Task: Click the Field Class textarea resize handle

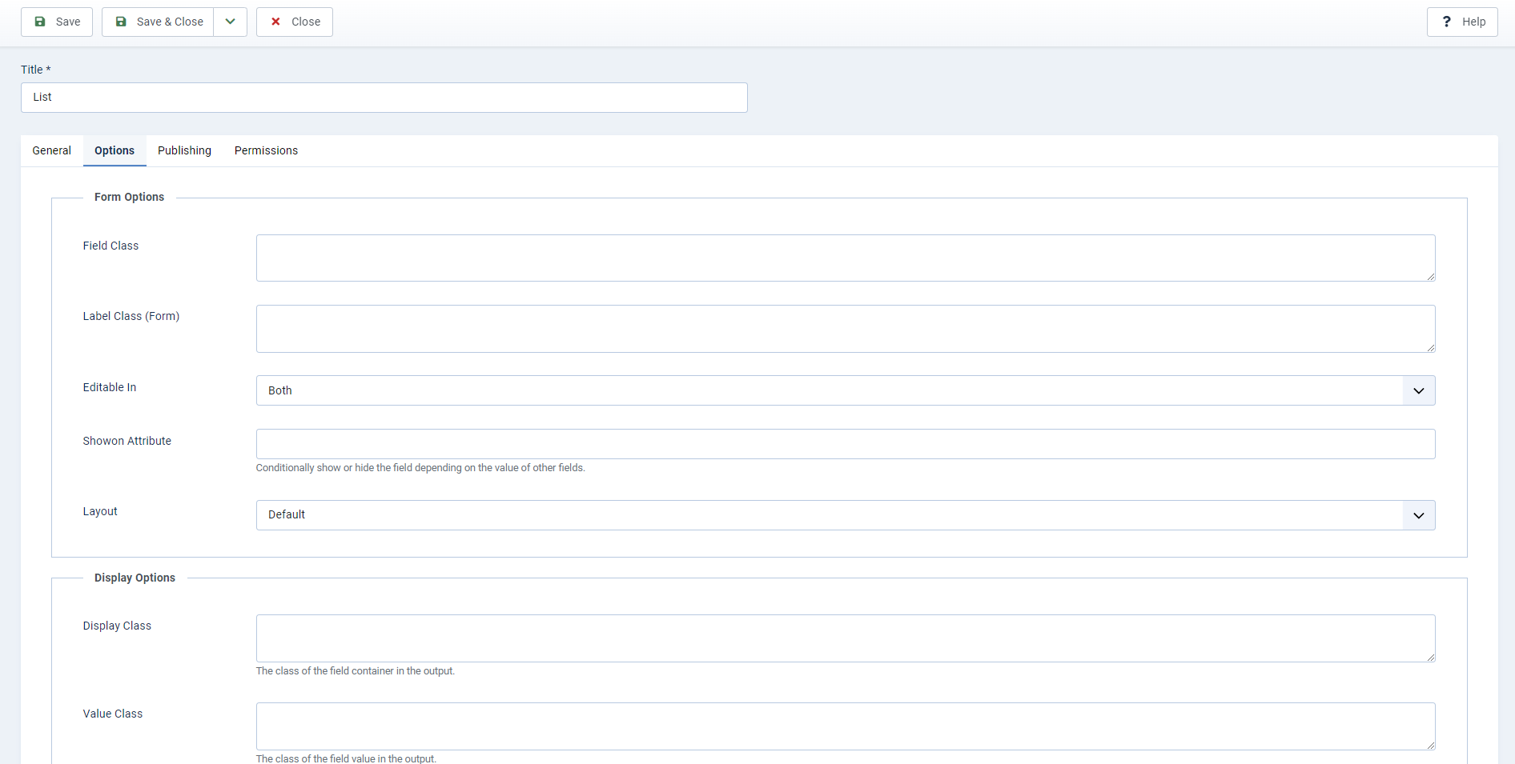Action: click(1430, 276)
